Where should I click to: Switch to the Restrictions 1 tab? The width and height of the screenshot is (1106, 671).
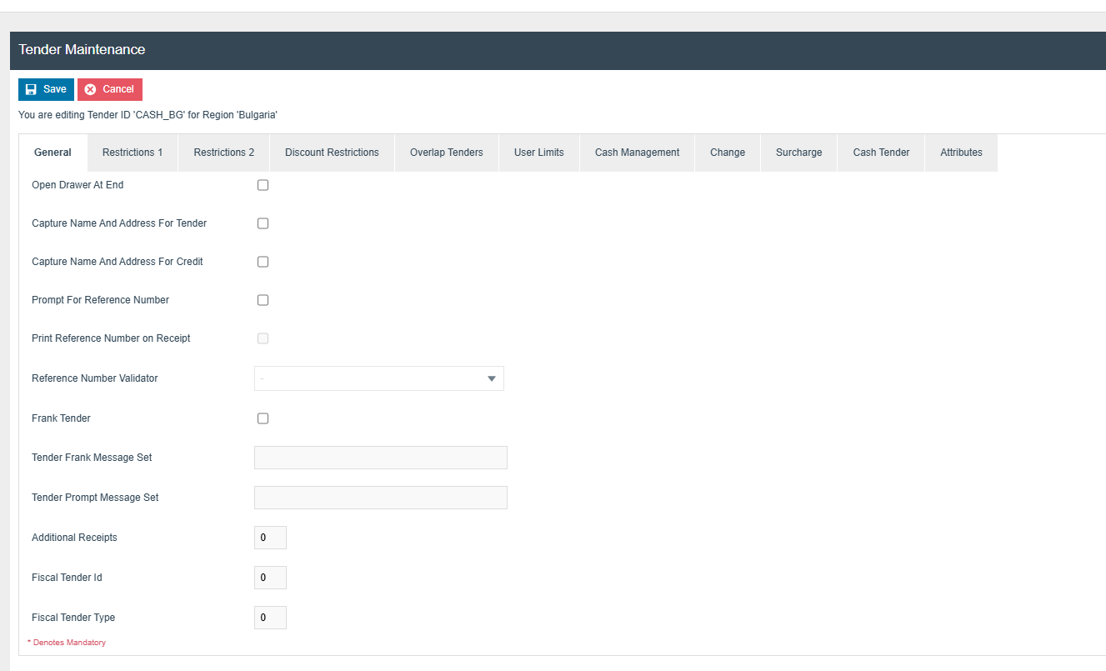pos(133,153)
